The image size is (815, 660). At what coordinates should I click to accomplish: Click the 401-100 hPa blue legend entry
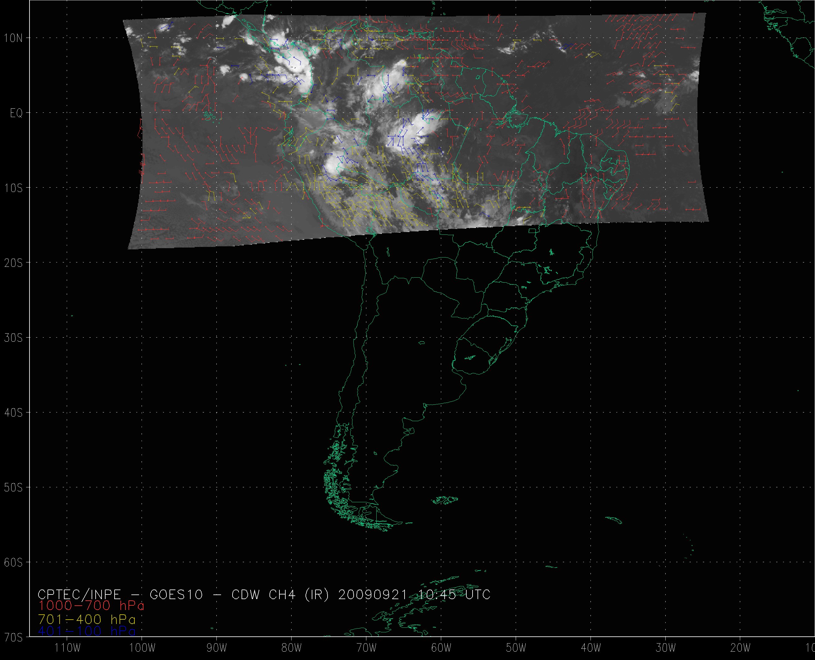tap(87, 631)
